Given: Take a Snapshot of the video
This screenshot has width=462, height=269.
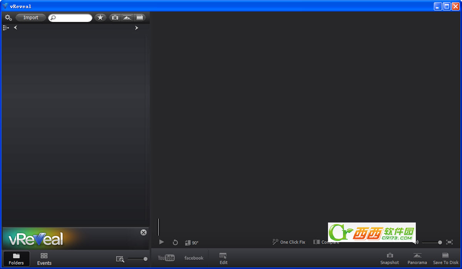Looking at the screenshot, I should pyautogui.click(x=390, y=259).
